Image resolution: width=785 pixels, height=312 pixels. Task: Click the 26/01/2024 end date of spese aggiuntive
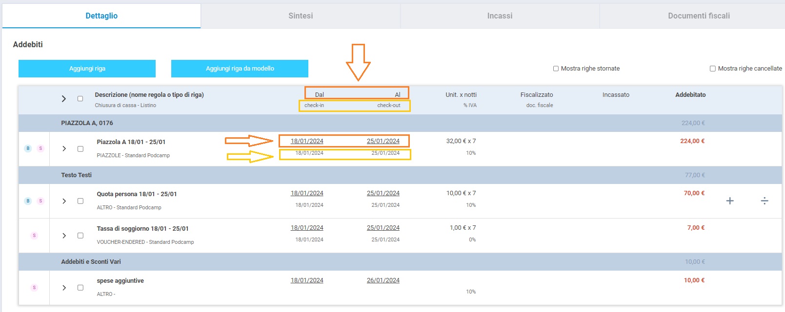tap(383, 280)
